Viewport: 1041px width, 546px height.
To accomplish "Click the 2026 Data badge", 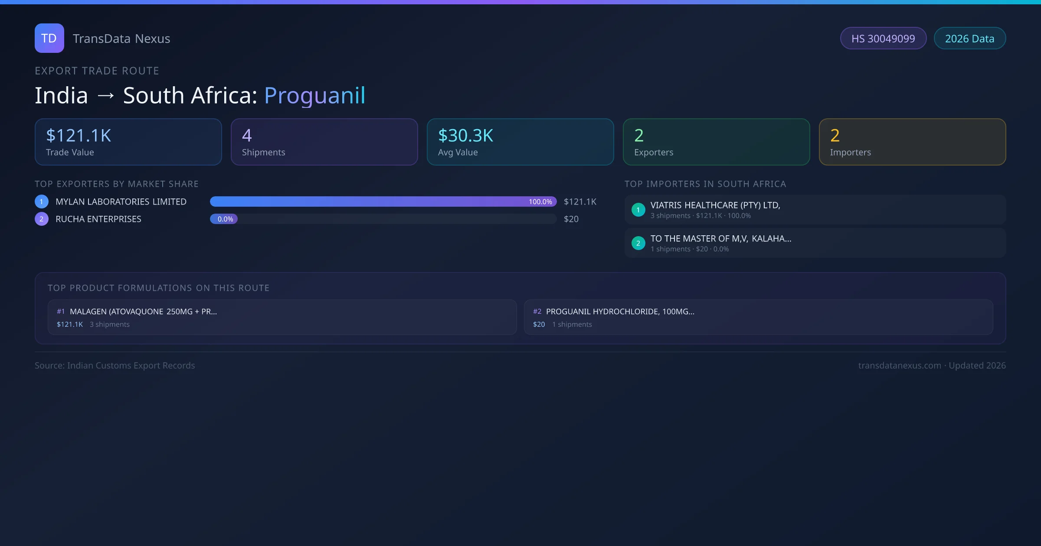I will click(x=969, y=39).
